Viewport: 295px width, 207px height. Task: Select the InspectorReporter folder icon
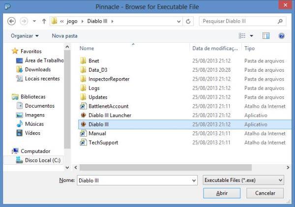83,79
